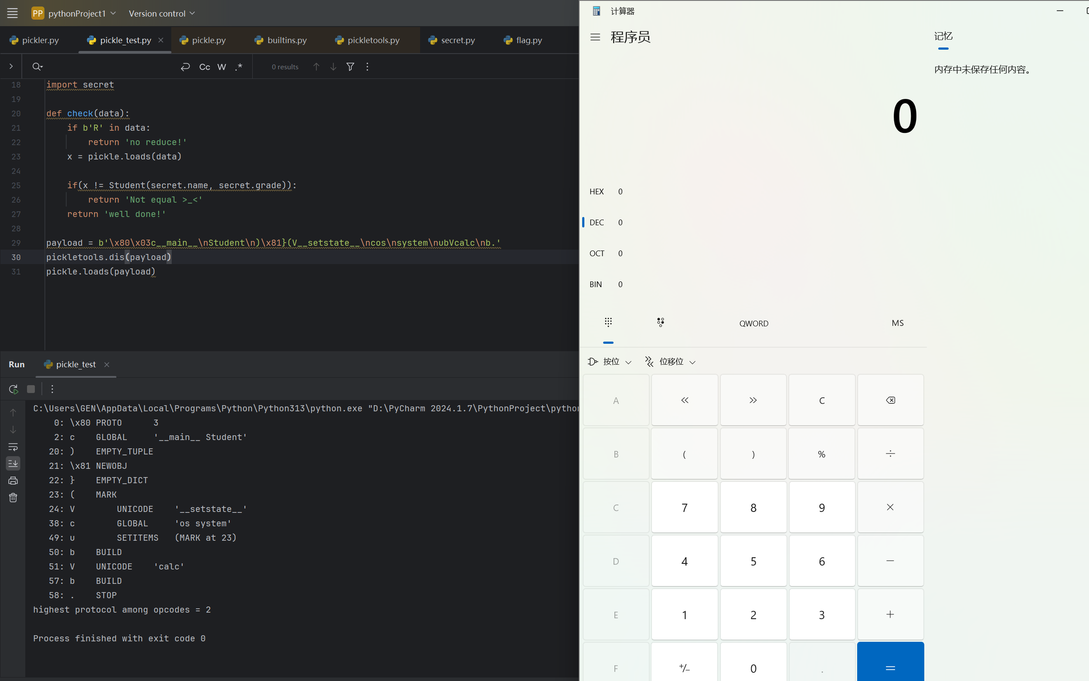Expand the Version control dropdown

pyautogui.click(x=162, y=14)
